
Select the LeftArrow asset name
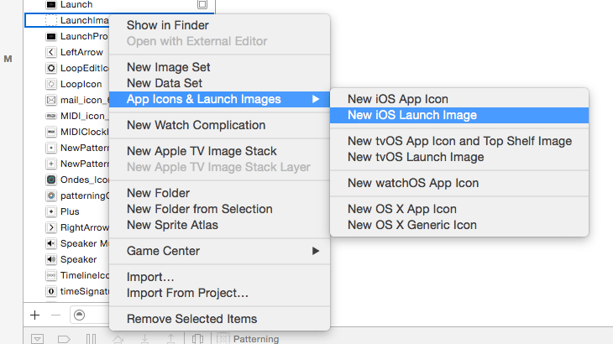point(81,52)
